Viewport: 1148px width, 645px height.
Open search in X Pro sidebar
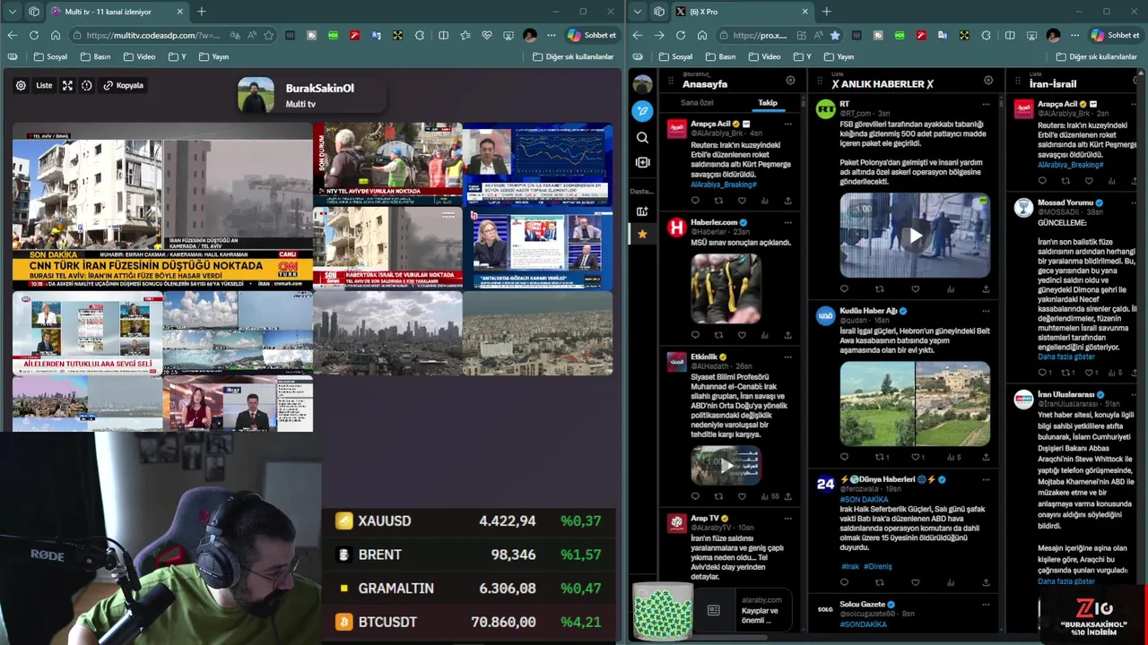click(x=642, y=138)
